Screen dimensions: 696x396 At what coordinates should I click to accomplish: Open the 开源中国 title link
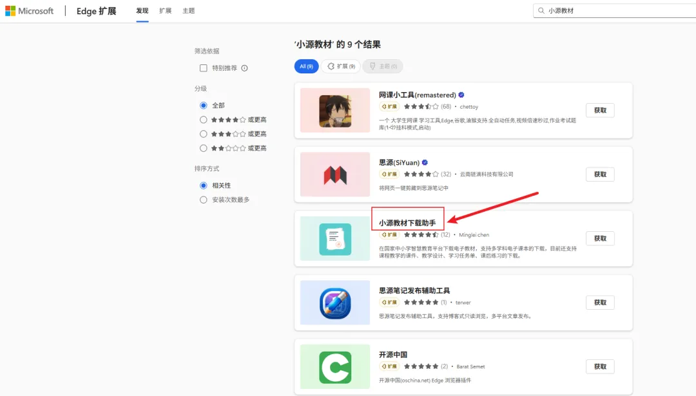393,355
